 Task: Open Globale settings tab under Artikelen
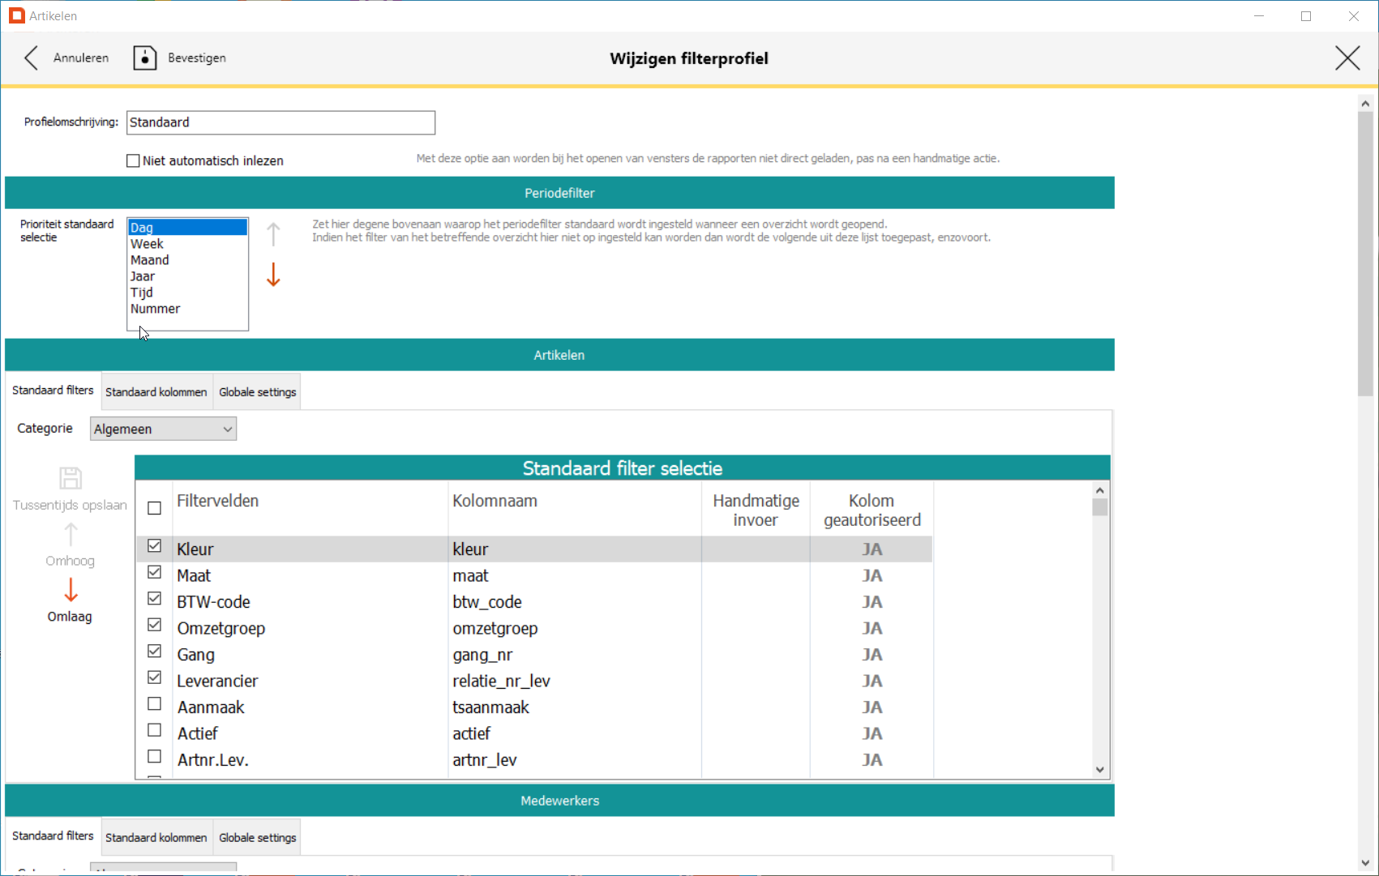257,392
